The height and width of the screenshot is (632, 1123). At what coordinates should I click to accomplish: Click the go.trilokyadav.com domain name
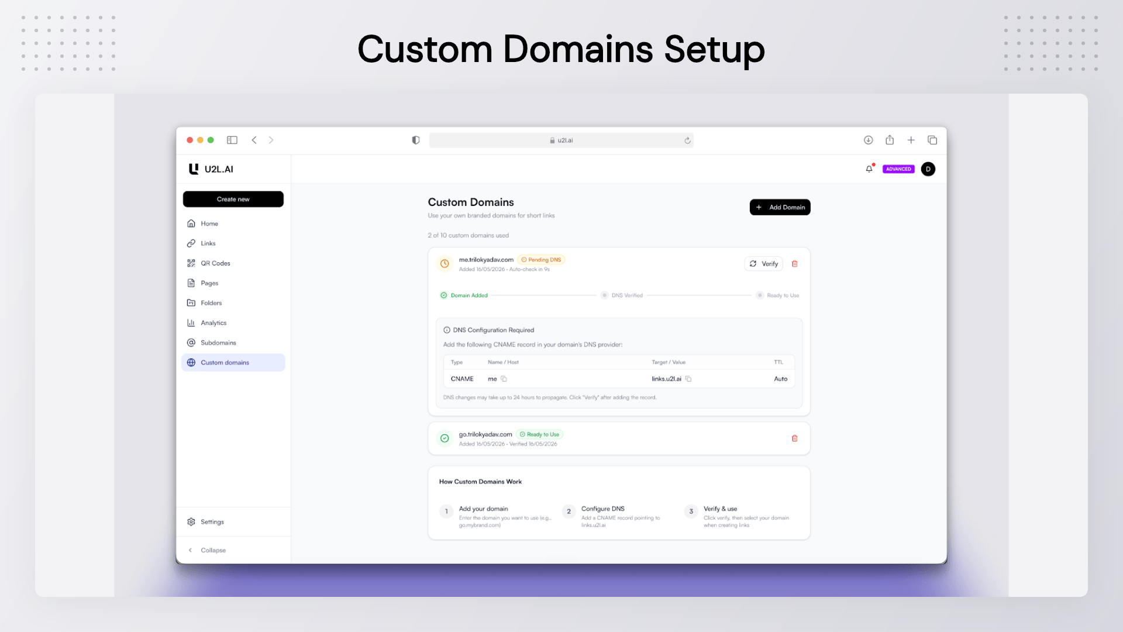click(485, 434)
